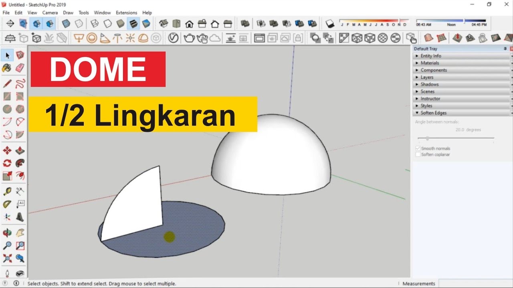The width and height of the screenshot is (513, 288).
Task: Toggle Show/Hide Shadows button
Action: (330, 24)
